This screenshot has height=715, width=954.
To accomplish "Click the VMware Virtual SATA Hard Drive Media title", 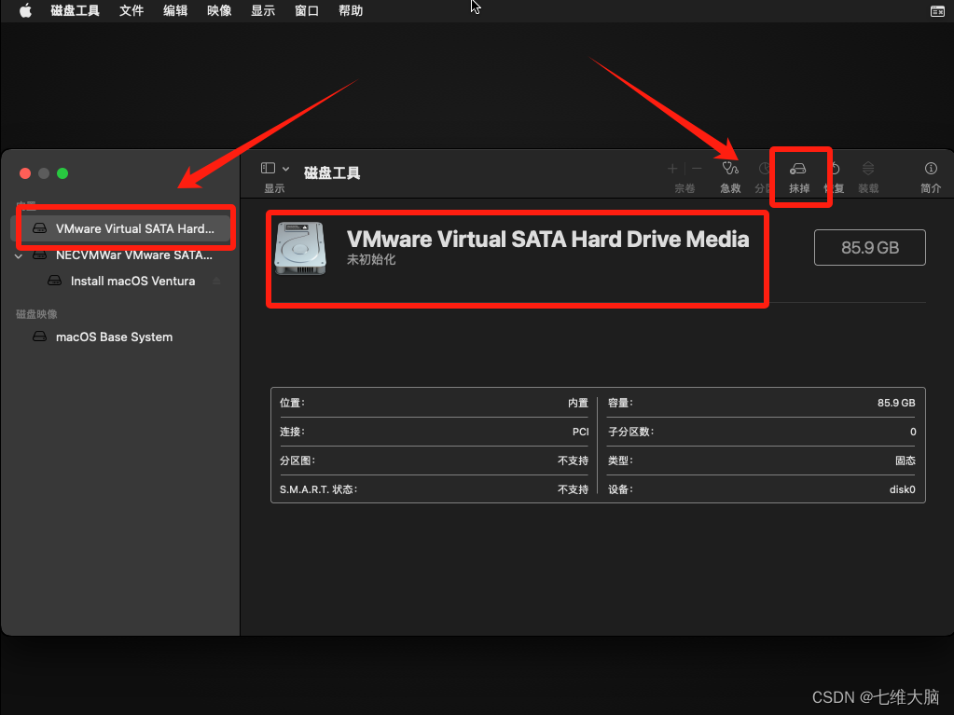I will point(547,239).
